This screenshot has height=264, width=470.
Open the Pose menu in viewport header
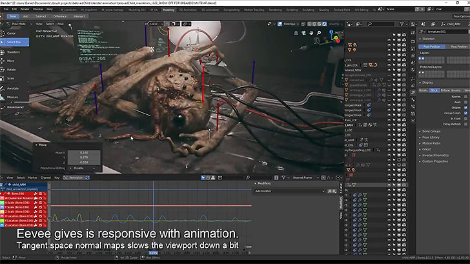[61, 24]
